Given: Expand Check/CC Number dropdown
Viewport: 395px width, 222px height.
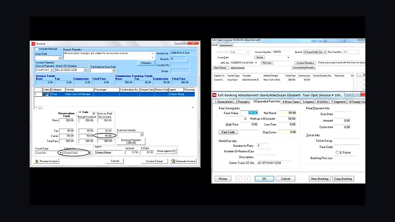Looking at the screenshot, I should 85,70.
